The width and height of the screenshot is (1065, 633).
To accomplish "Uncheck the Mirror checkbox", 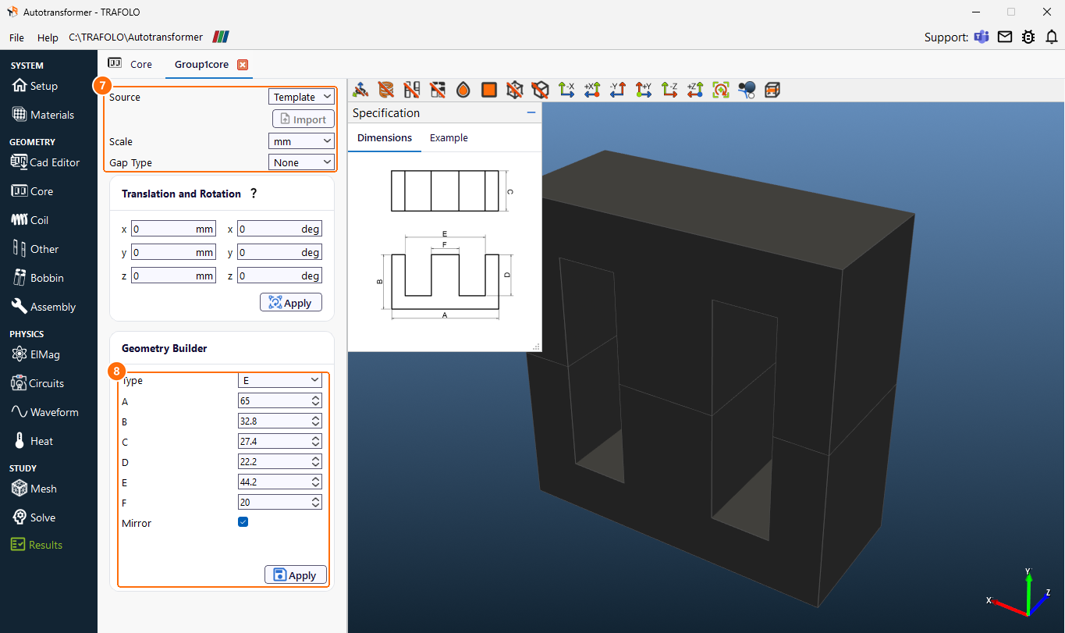I will [243, 522].
